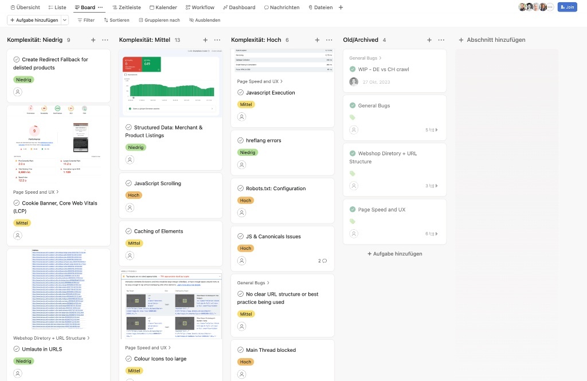Viewport: 587px width, 381px height.
Task: Open Sortieren sorting options
Action: pyautogui.click(x=116, y=19)
